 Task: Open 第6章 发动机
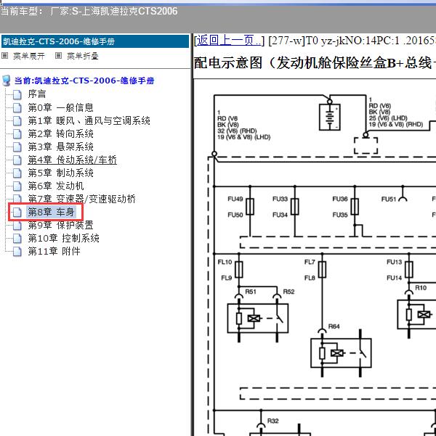(56, 186)
